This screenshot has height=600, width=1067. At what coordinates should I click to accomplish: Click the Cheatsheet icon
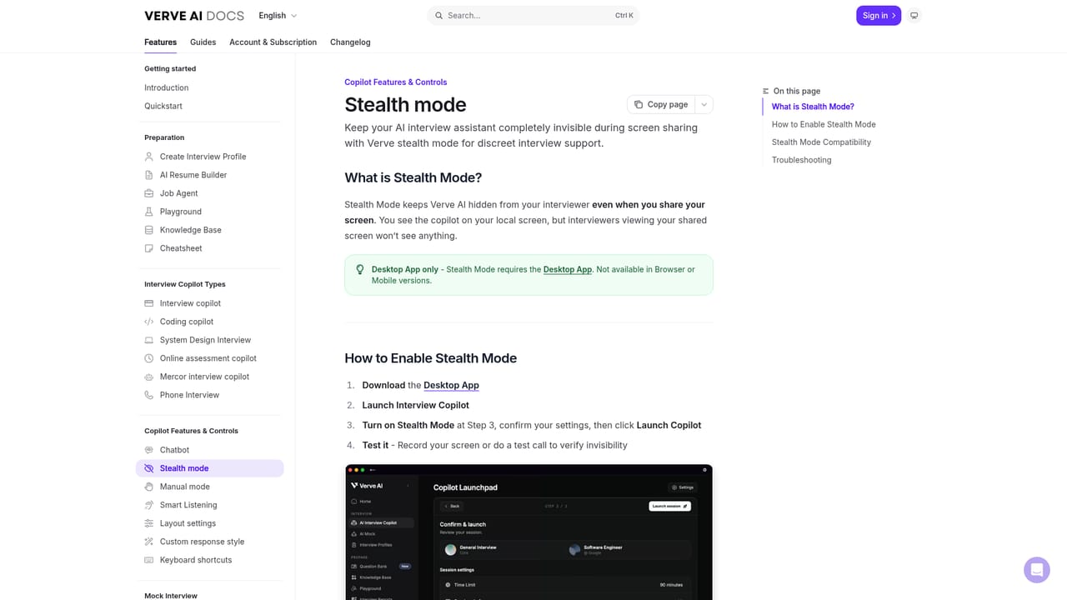(x=149, y=248)
